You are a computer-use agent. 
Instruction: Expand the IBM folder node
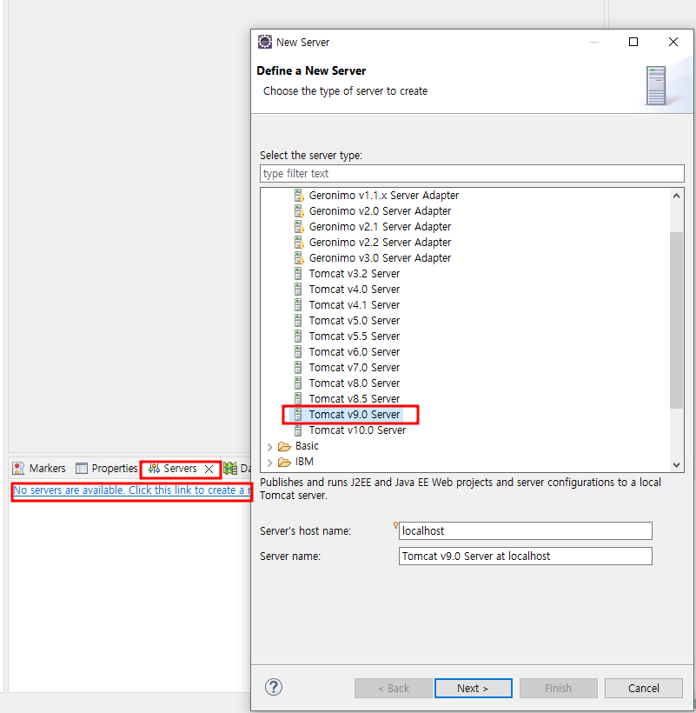point(270,463)
